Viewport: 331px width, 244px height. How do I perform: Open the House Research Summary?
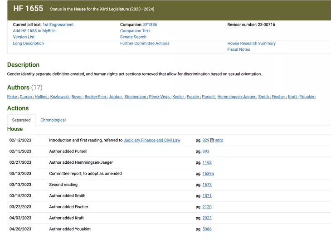[251, 43]
